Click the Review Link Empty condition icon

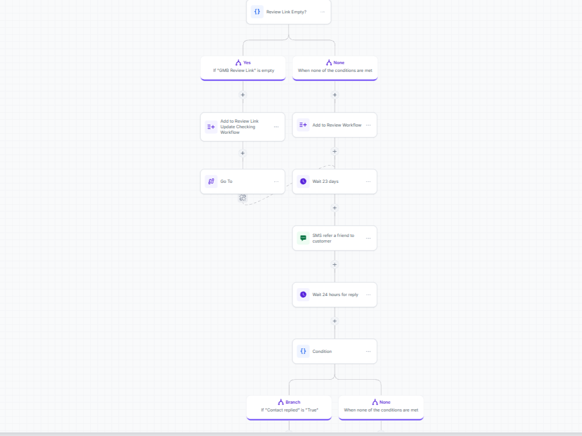(257, 12)
